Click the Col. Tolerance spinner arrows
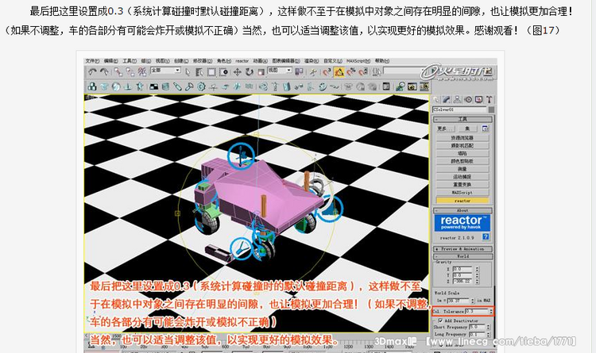Viewport: 596px width, 353px height. pyautogui.click(x=491, y=311)
